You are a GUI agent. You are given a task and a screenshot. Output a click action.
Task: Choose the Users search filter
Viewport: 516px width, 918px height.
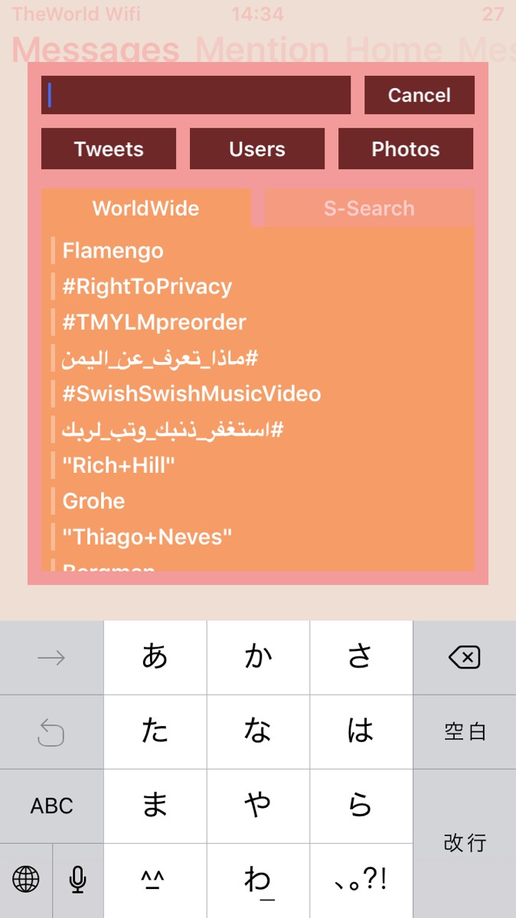click(257, 149)
